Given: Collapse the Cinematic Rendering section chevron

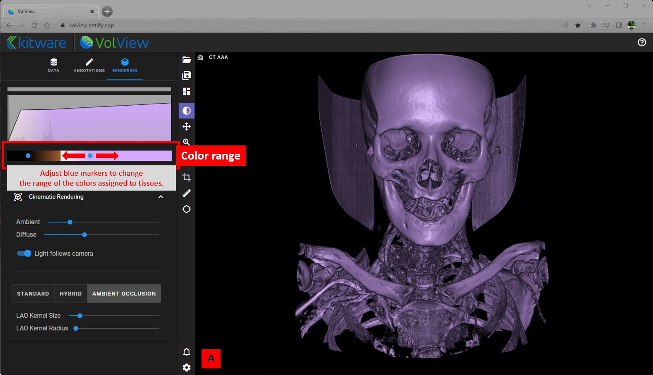Looking at the screenshot, I should coord(161,197).
